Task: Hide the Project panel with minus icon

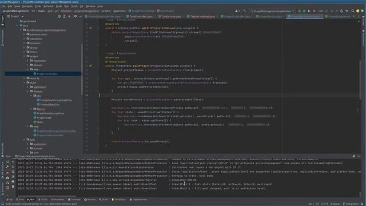Action: [x=80, y=17]
